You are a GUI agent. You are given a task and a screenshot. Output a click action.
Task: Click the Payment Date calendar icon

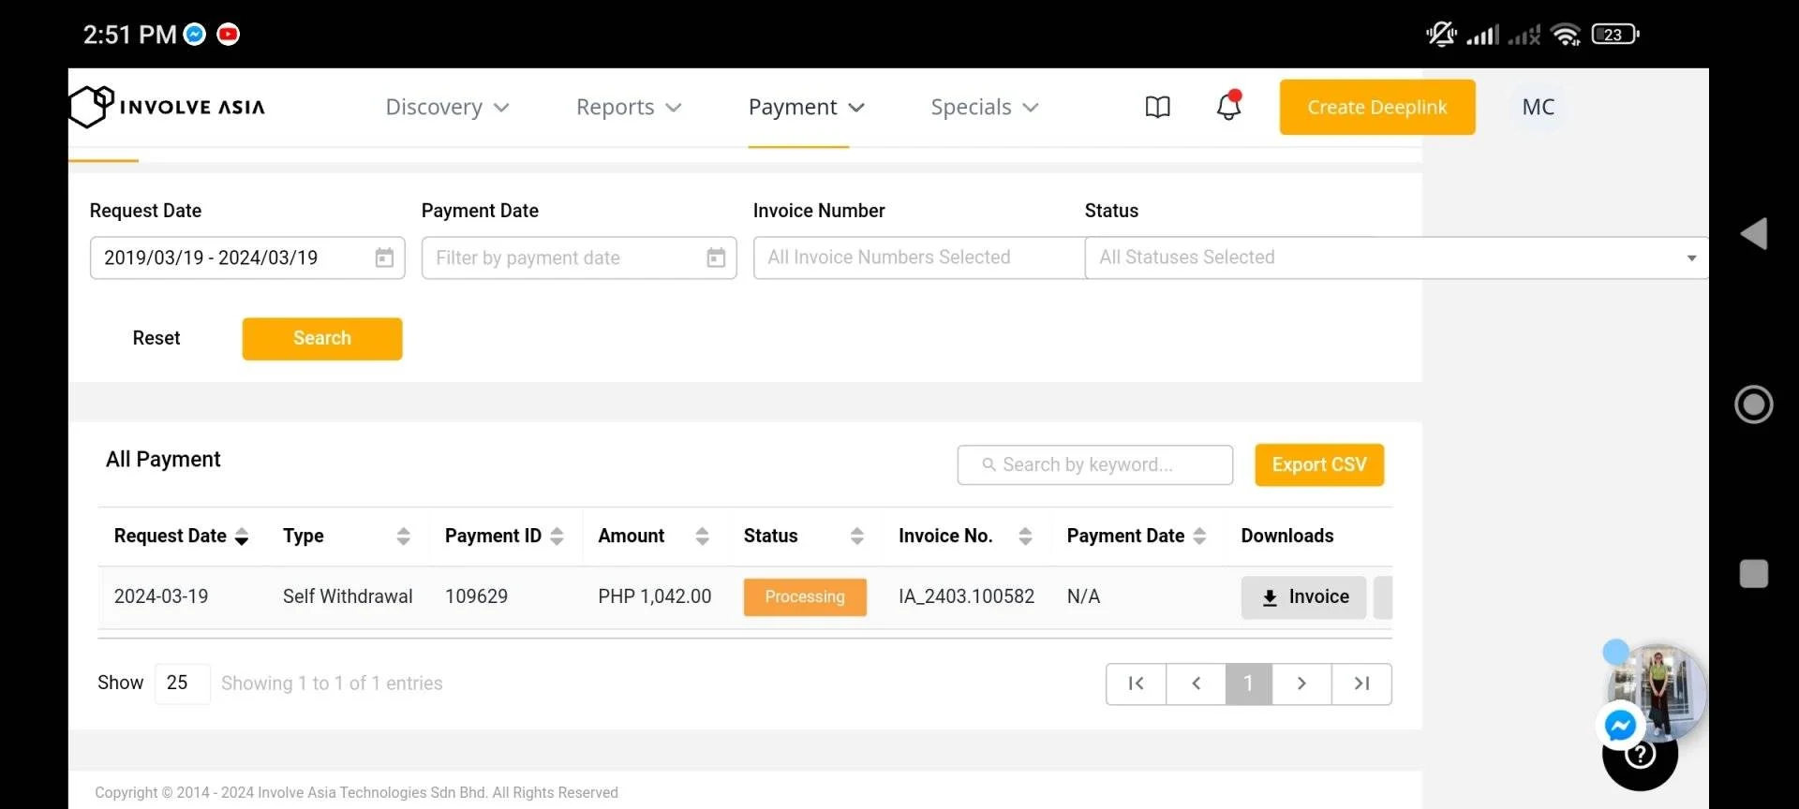click(x=716, y=257)
